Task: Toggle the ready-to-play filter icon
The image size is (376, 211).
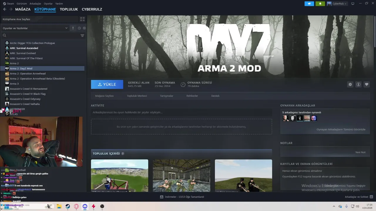Action: pyautogui.click(x=84, y=28)
